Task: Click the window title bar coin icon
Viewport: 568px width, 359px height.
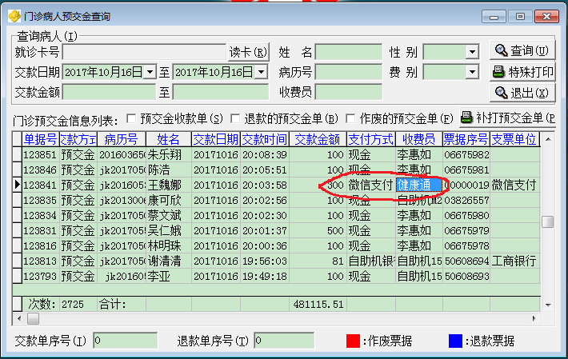Action: (14, 16)
